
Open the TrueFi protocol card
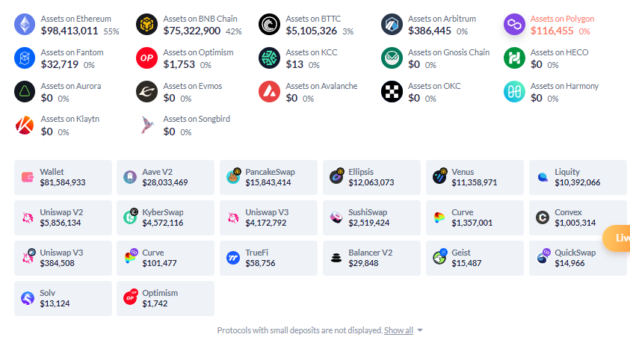coord(268,258)
